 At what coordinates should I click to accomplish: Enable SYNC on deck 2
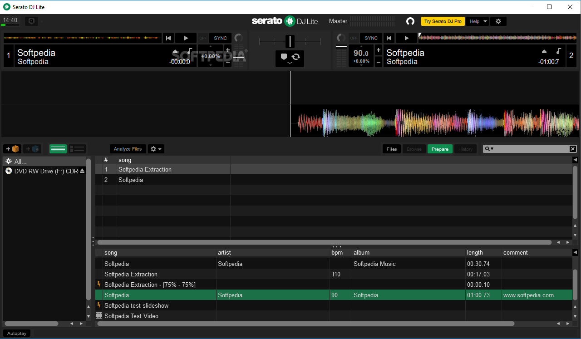coord(371,38)
